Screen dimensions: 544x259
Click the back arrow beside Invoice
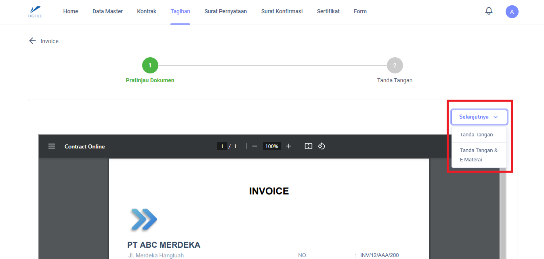pos(32,41)
